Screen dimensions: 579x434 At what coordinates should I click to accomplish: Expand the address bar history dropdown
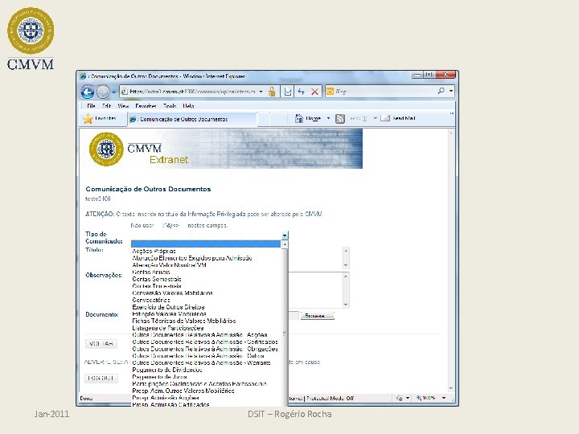pyautogui.click(x=261, y=92)
